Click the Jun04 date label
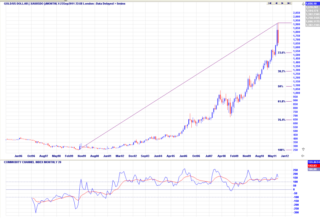The width and height of the screenshot is (320, 218). pos(158,156)
